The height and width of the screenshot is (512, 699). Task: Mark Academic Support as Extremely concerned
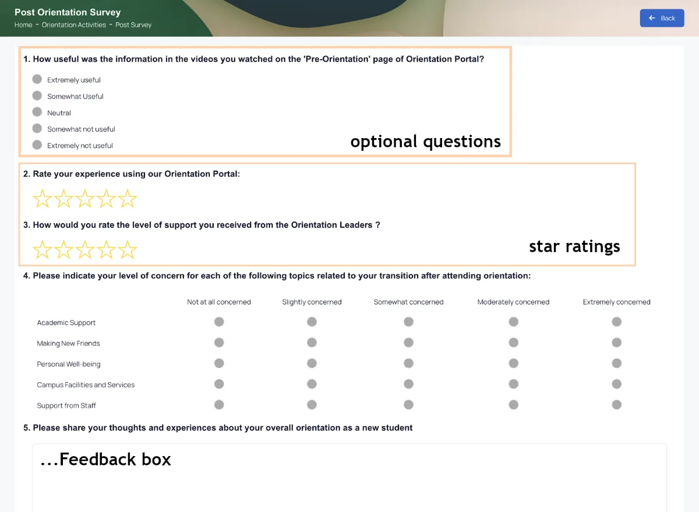point(617,322)
